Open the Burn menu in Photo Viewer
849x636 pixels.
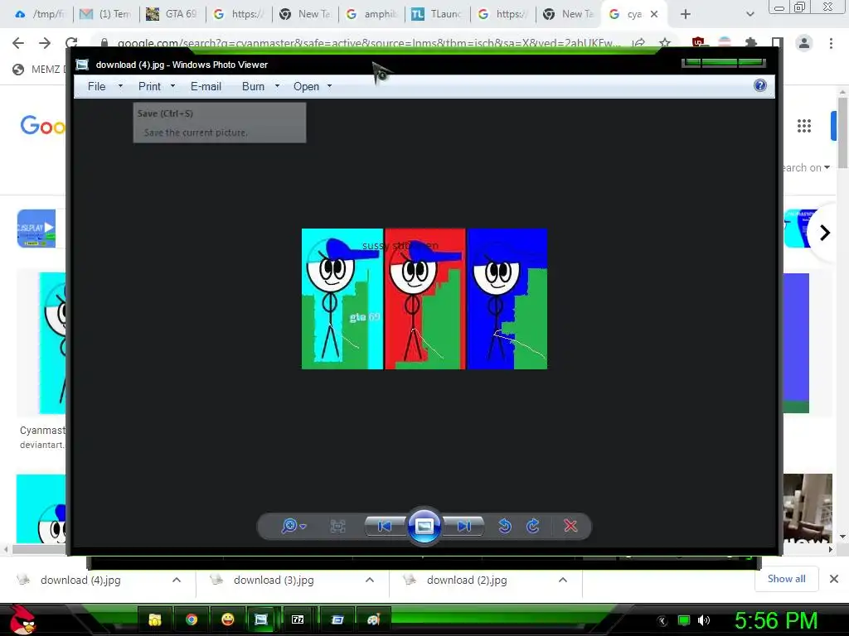tap(253, 86)
